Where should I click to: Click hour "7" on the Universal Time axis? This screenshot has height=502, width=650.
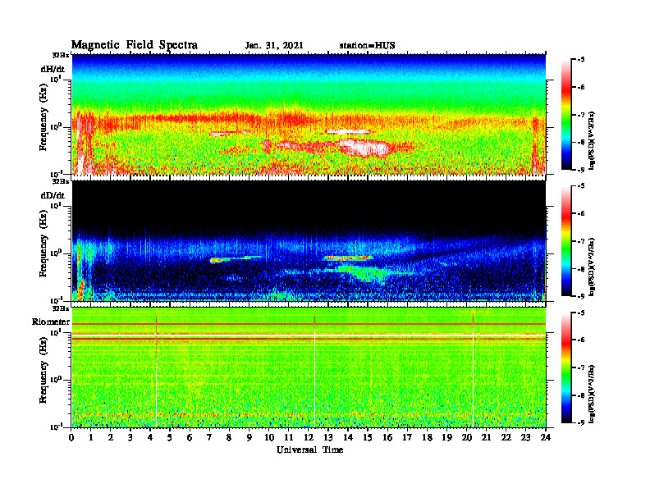209,437
